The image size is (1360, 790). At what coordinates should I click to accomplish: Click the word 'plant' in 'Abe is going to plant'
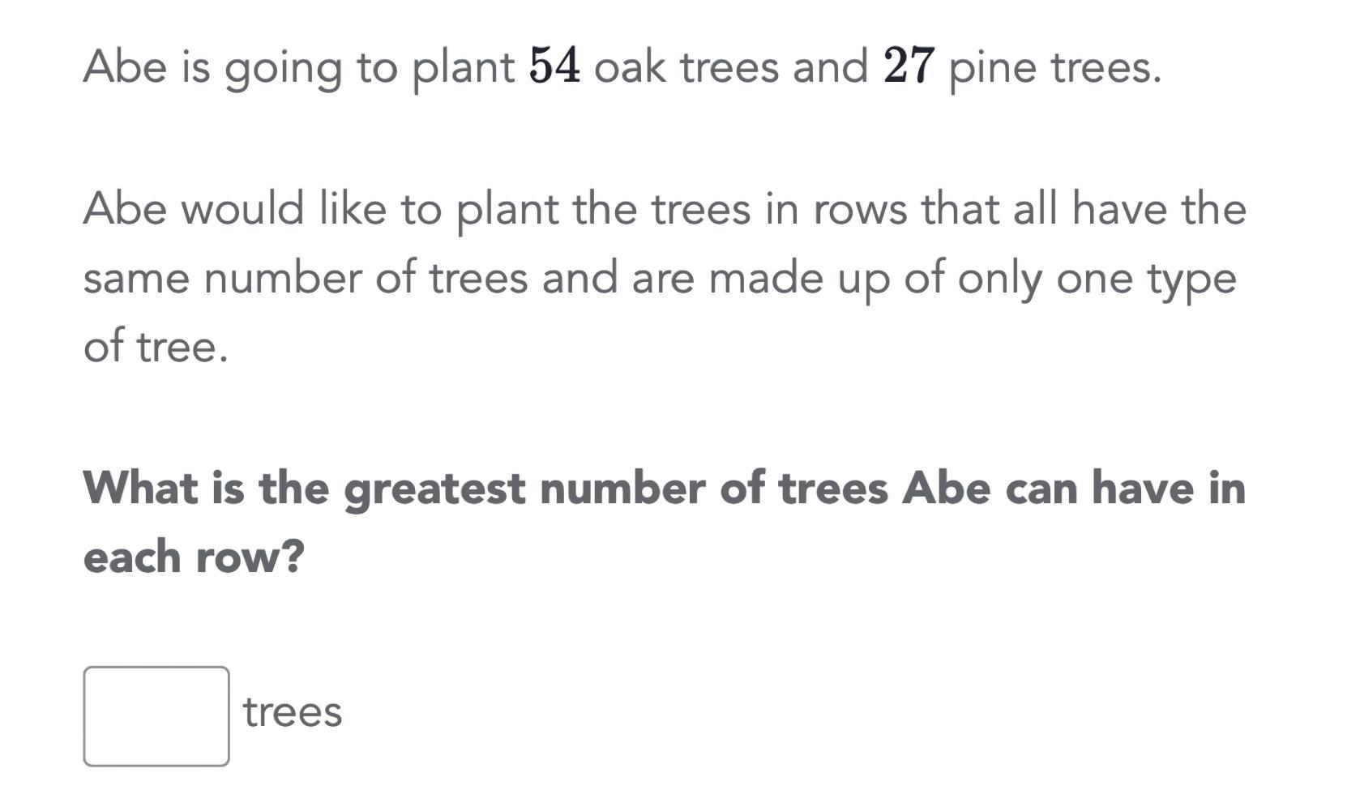coord(464,69)
